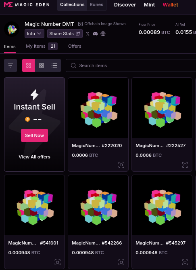Open the #545297 item thumbnail
This screenshot has height=270, width=196.
pyautogui.click(x=162, y=205)
